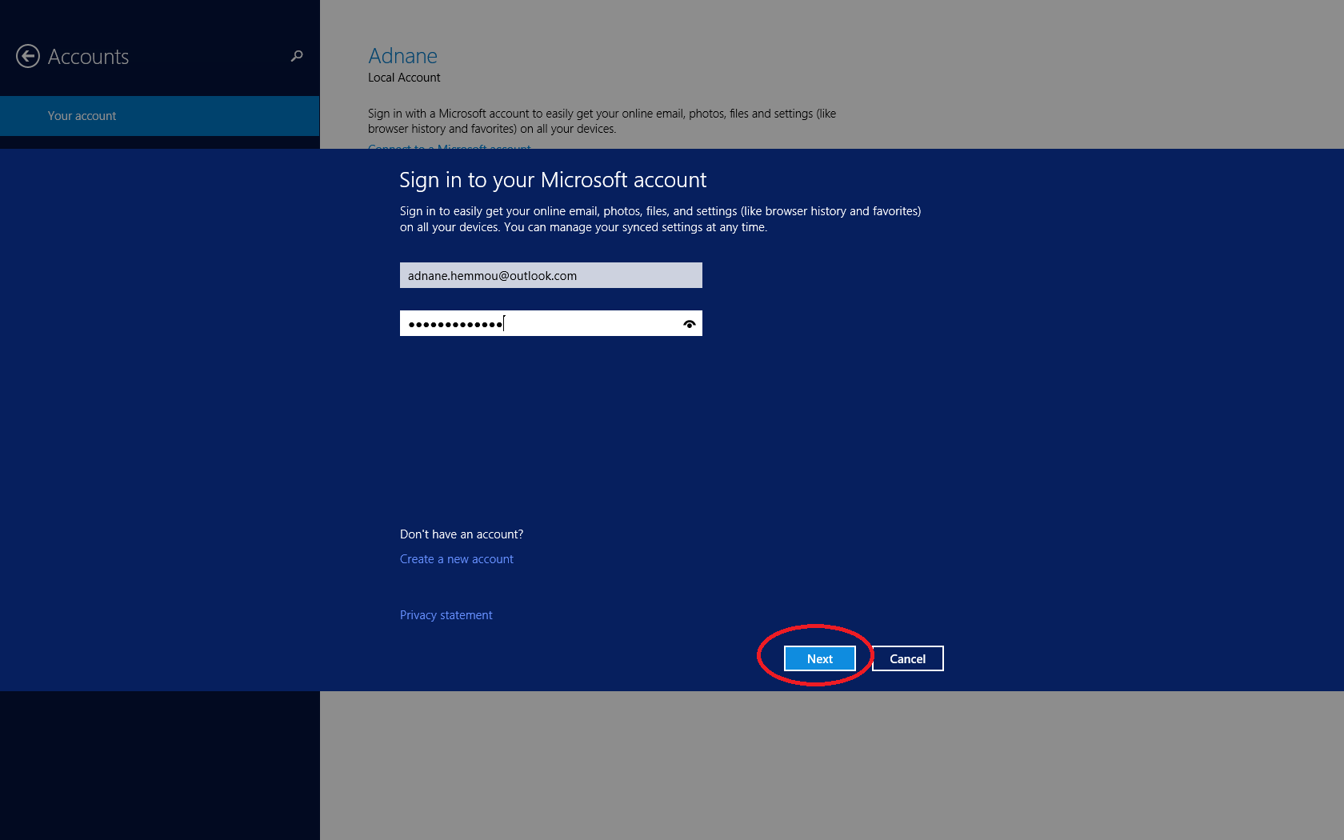1344x840 pixels.
Task: Click the Next button
Action: pyautogui.click(x=820, y=658)
